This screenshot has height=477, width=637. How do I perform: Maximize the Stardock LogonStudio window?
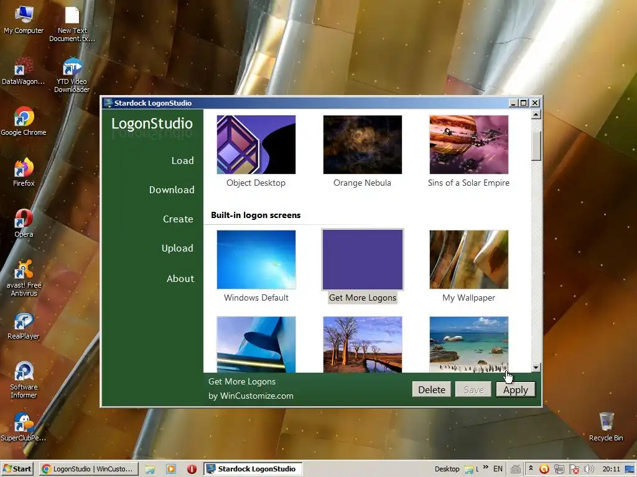click(524, 103)
